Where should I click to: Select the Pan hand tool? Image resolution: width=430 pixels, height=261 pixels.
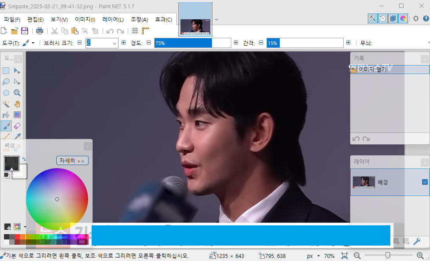coord(17,104)
